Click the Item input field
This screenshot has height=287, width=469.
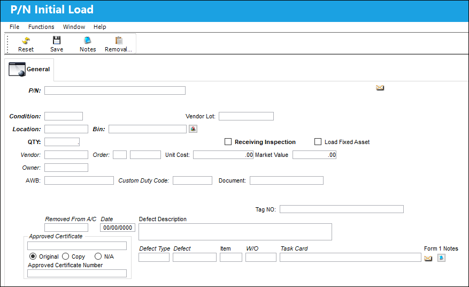coord(231,258)
